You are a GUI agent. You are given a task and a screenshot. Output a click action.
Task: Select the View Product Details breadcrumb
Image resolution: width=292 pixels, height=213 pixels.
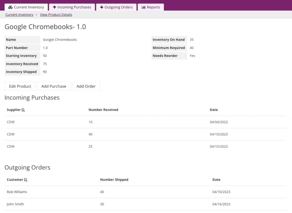tap(56, 15)
